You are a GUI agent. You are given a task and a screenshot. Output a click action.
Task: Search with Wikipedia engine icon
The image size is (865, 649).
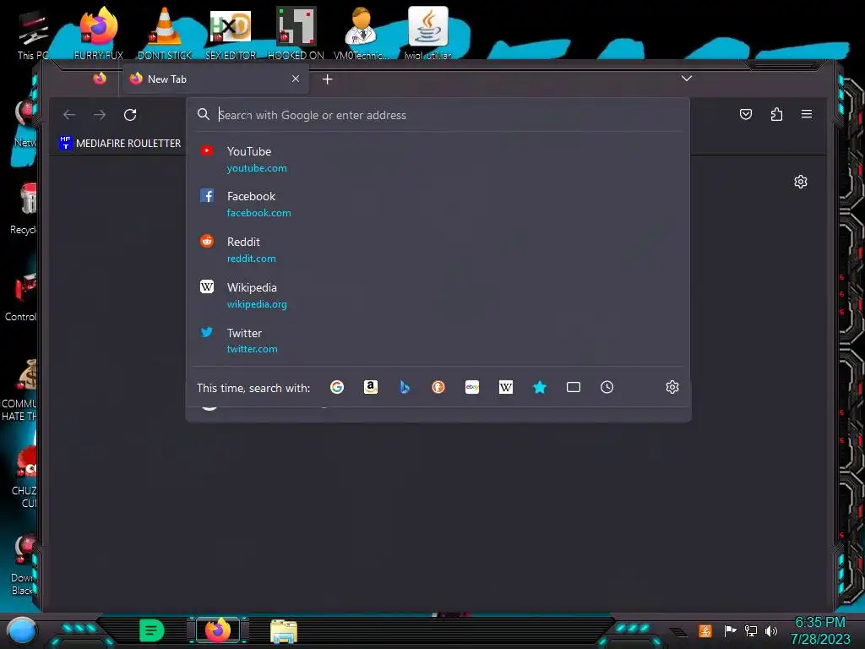506,387
